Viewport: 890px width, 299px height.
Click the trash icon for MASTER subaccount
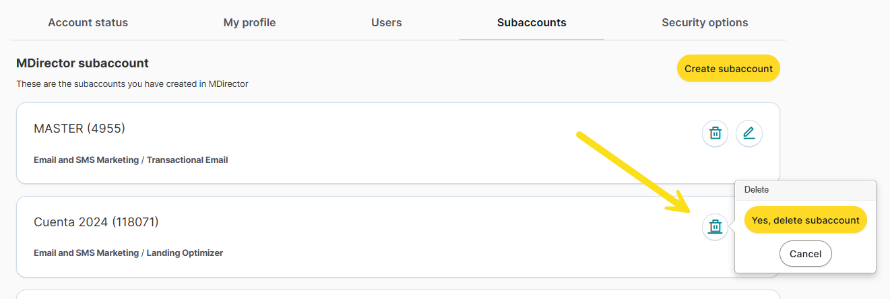tap(716, 133)
